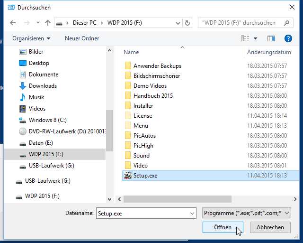Refresh the WDP 2015 (F:) folder view
This screenshot has width=303, height=243.
(187, 23)
